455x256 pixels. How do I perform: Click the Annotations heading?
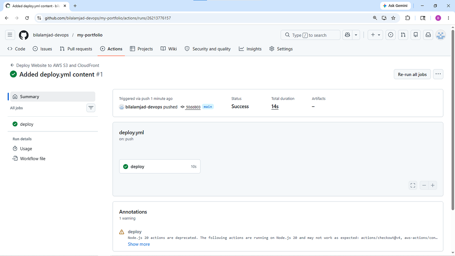tap(133, 212)
